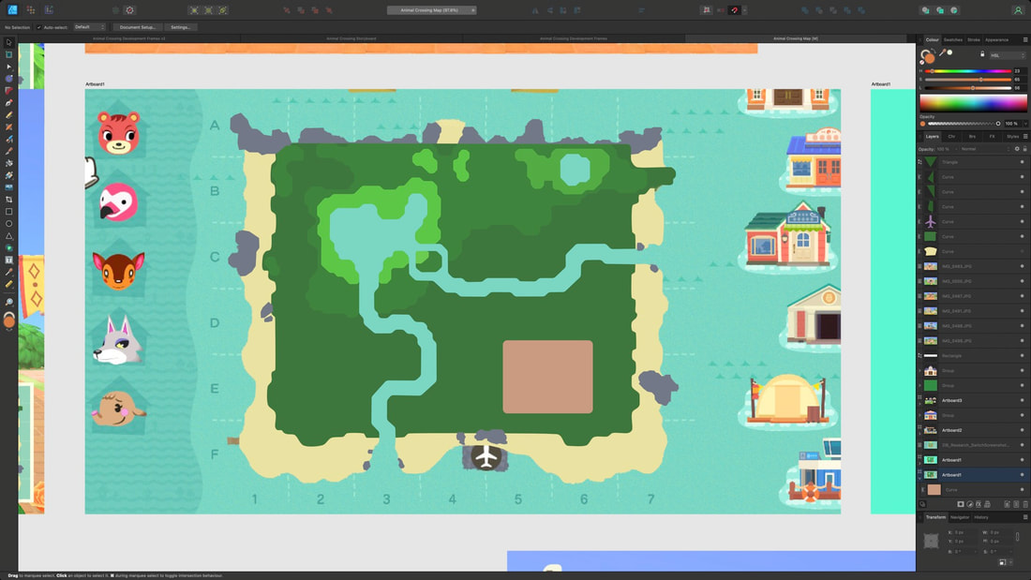Click the Colour panel lock icon

pos(982,54)
